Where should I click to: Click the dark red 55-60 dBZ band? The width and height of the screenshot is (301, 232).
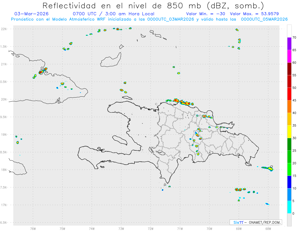(289, 69)
